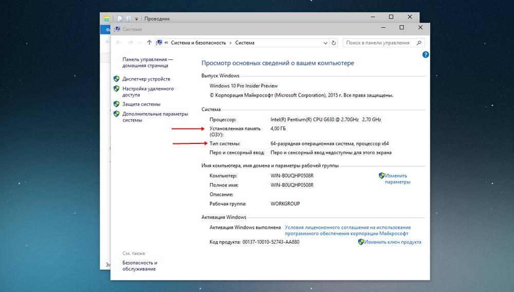Viewport: 514px width, 292px height.
Task: Click 'Windows 10 Pro Insider Preview' text
Action: pyautogui.click(x=244, y=86)
